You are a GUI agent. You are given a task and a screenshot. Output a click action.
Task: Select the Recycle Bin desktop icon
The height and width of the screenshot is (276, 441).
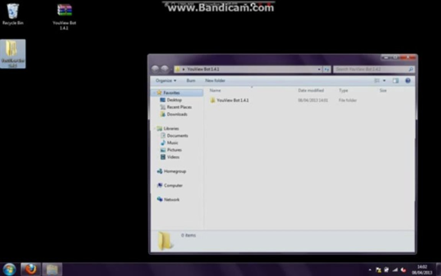point(13,14)
